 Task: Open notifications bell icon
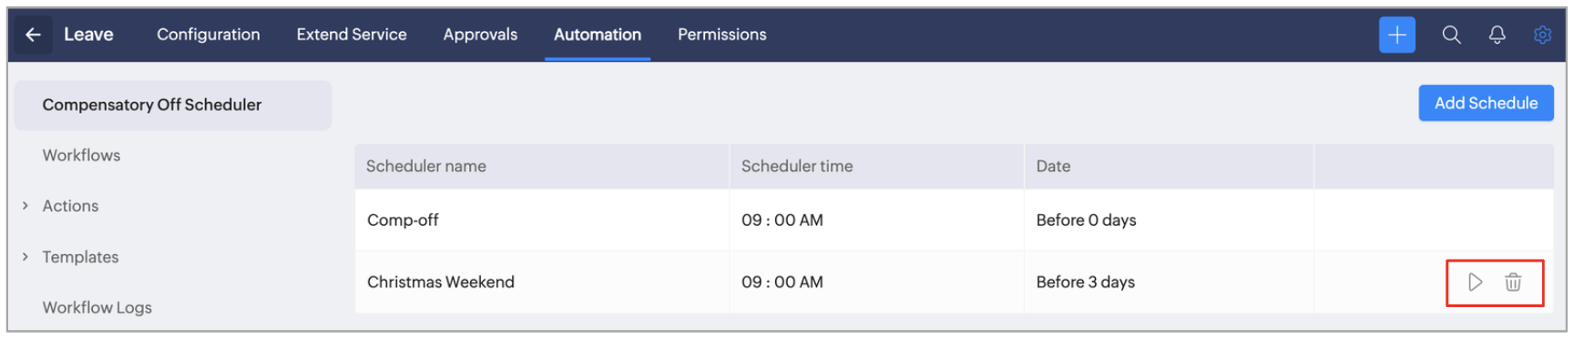point(1497,35)
